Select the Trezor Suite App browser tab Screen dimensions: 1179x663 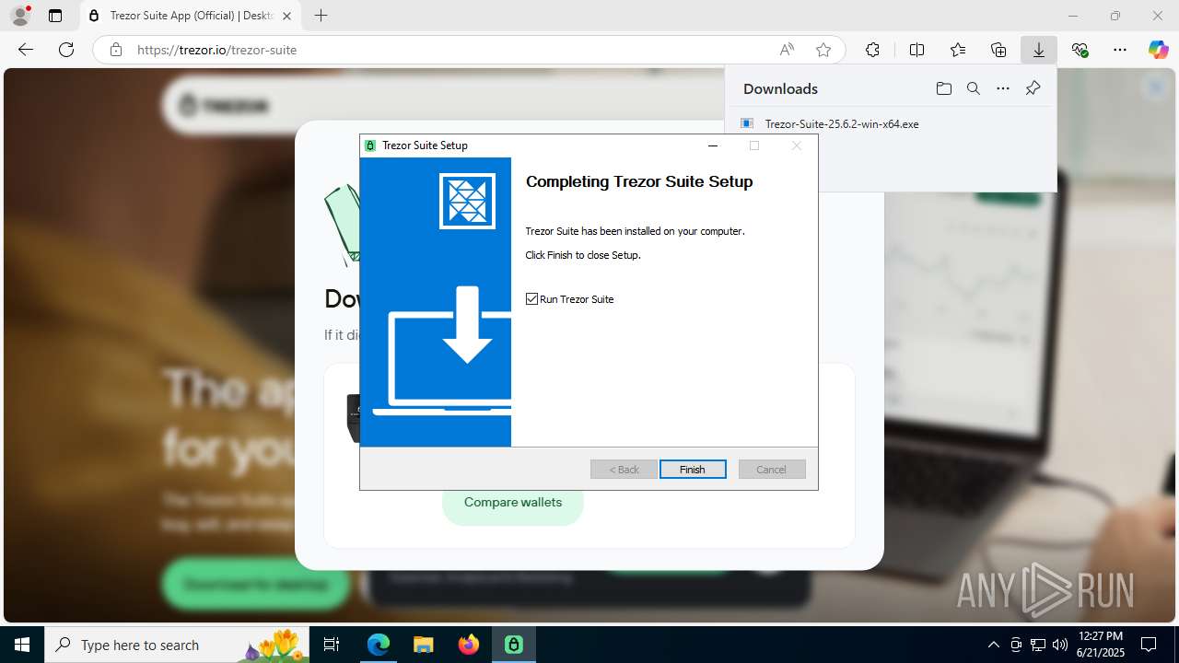pos(190,16)
